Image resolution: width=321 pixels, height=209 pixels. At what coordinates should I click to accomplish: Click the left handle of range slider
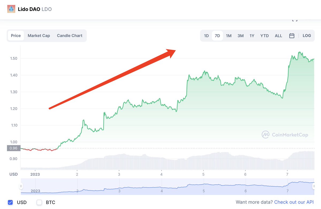coord(21,186)
